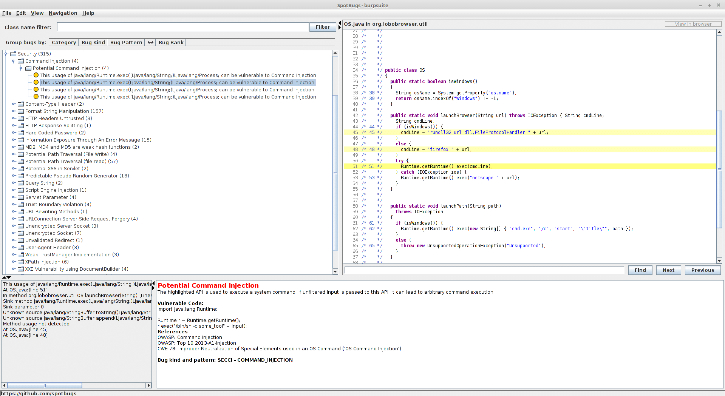Select Potential Path Traversal (File Write) row
Image resolution: width=725 pixels, height=396 pixels.
pos(71,154)
